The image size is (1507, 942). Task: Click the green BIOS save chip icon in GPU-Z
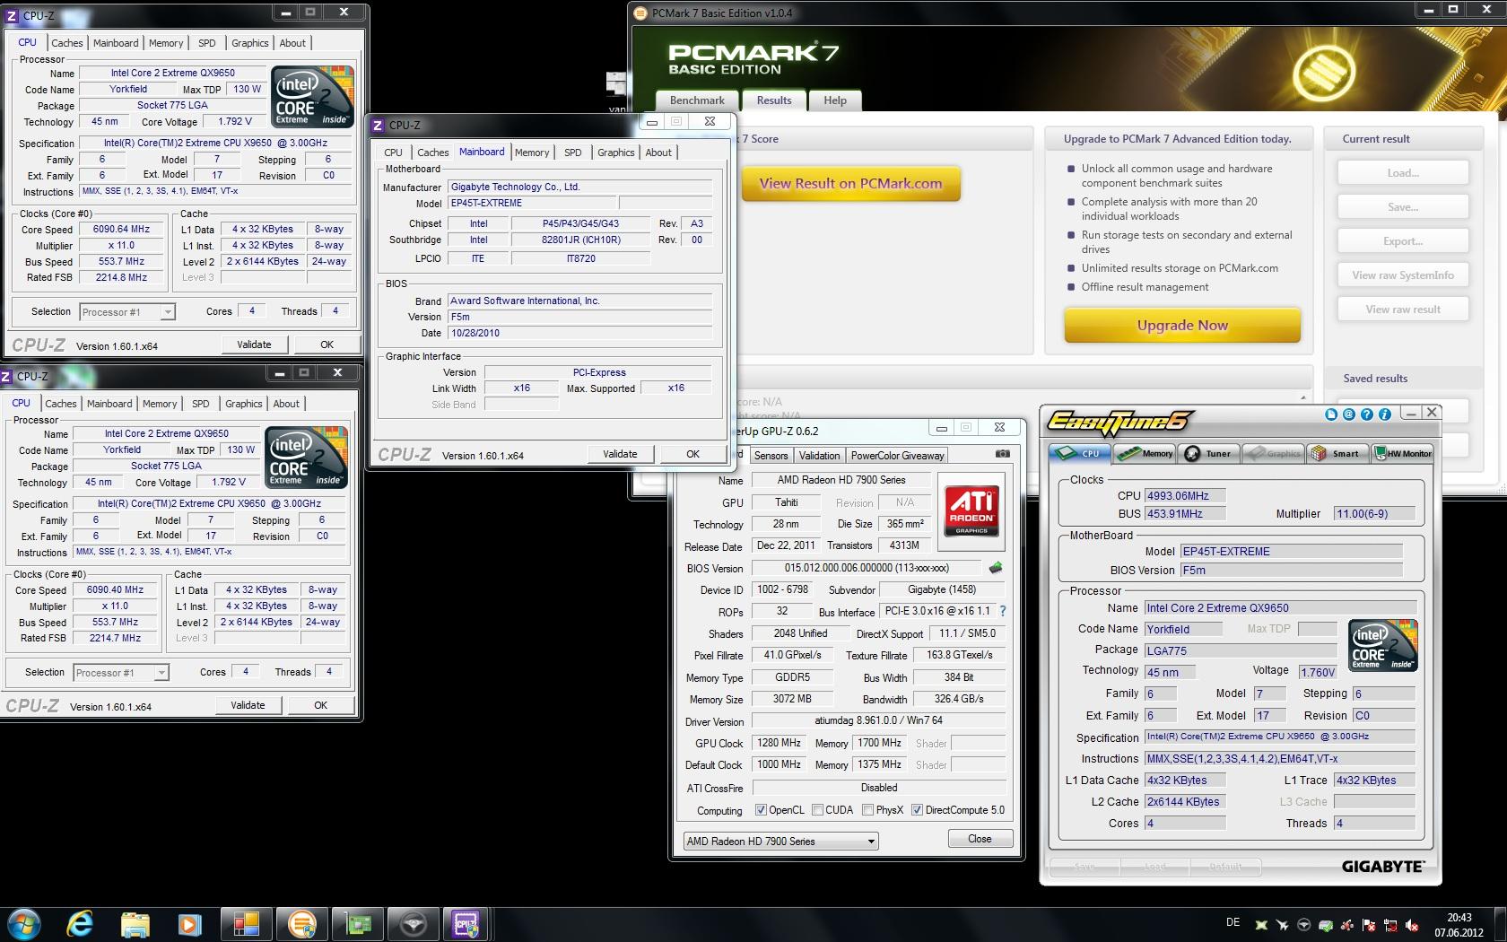click(995, 568)
